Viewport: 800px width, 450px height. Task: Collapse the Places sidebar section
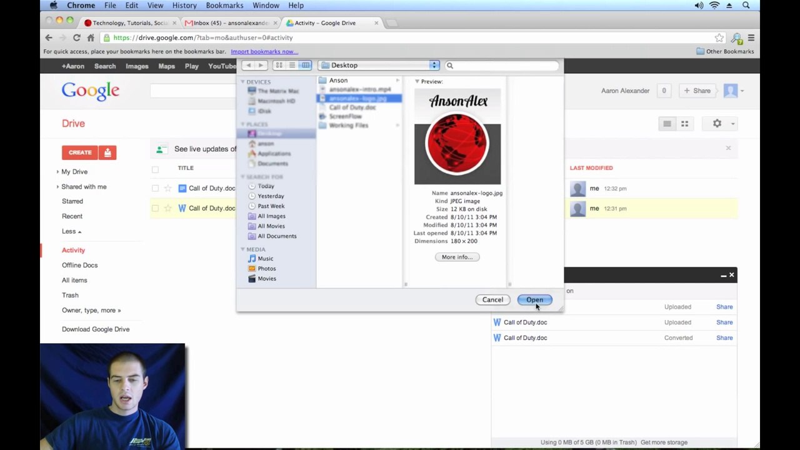pyautogui.click(x=242, y=124)
